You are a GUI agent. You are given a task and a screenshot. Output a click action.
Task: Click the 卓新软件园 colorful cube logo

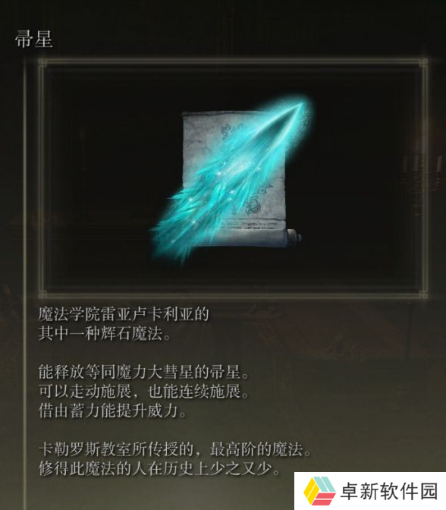319,491
